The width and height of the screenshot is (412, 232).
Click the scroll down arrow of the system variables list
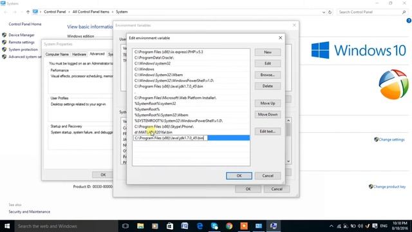[x=288, y=161]
